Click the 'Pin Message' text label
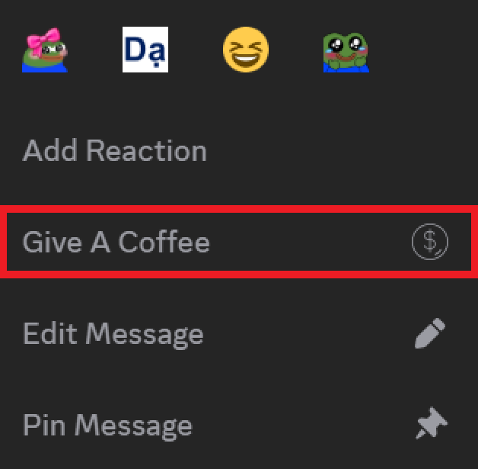 tap(107, 426)
